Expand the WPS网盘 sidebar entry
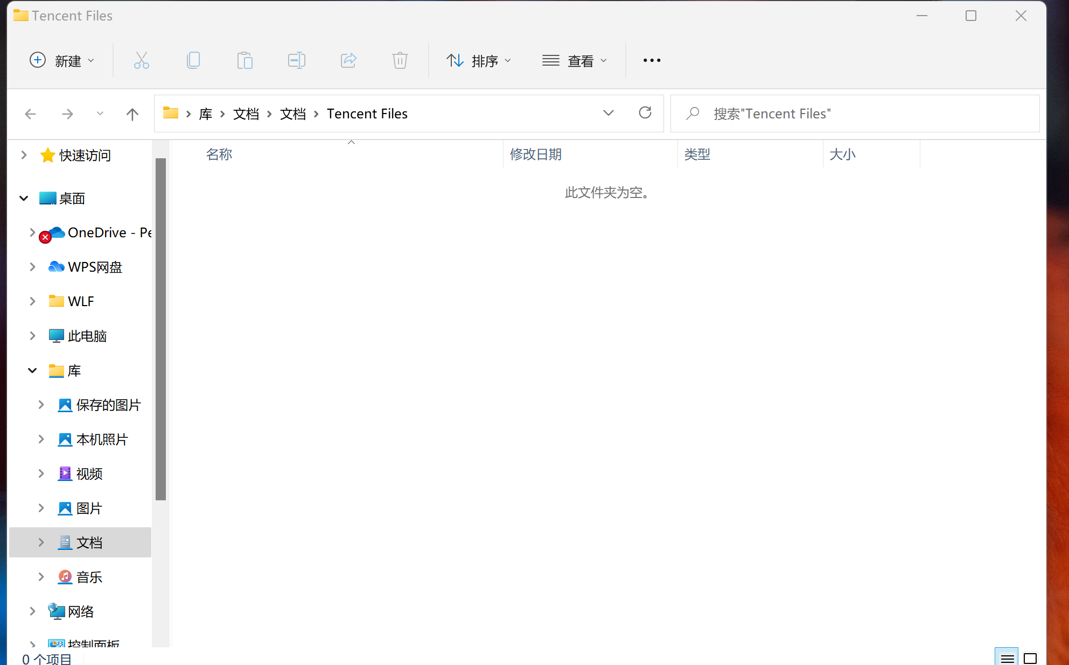Viewport: 1069px width, 665px height. [32, 266]
